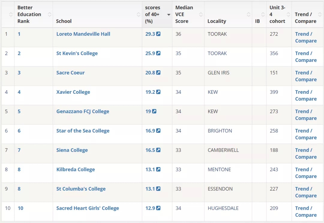The height and width of the screenshot is (223, 324).
Task: Click Better Education Rank 10 link
Action: coord(20,208)
